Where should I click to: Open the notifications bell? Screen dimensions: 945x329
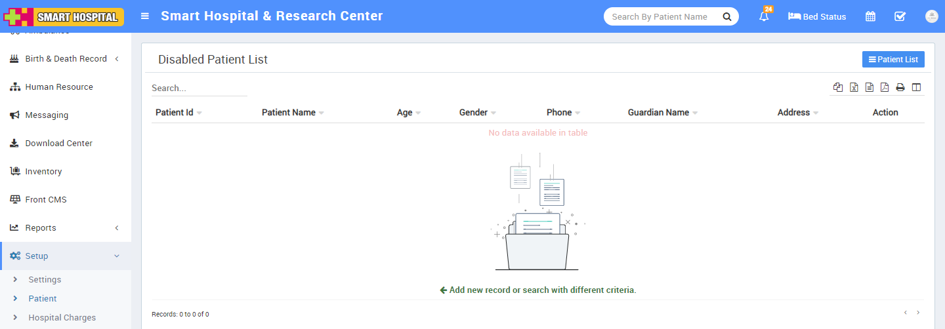tap(764, 17)
